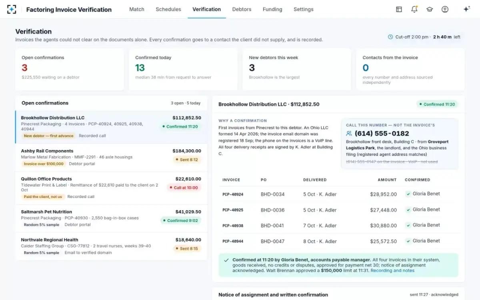480x300 pixels.
Task: Click the DELIVERED column header
Action: coord(315,180)
